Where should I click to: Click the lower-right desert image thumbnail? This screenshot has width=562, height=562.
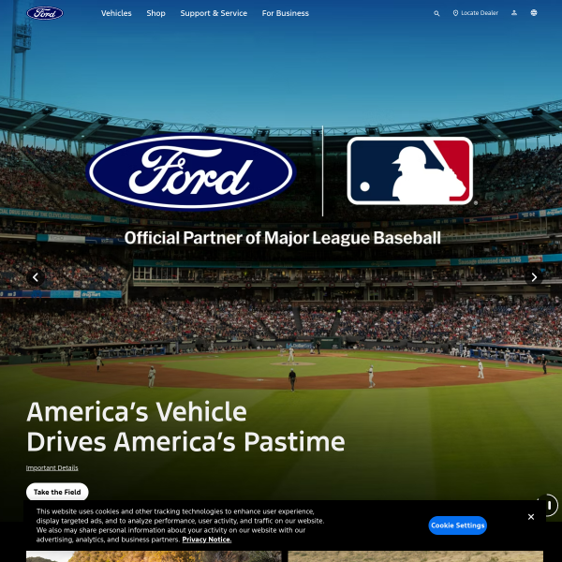pos(415,556)
